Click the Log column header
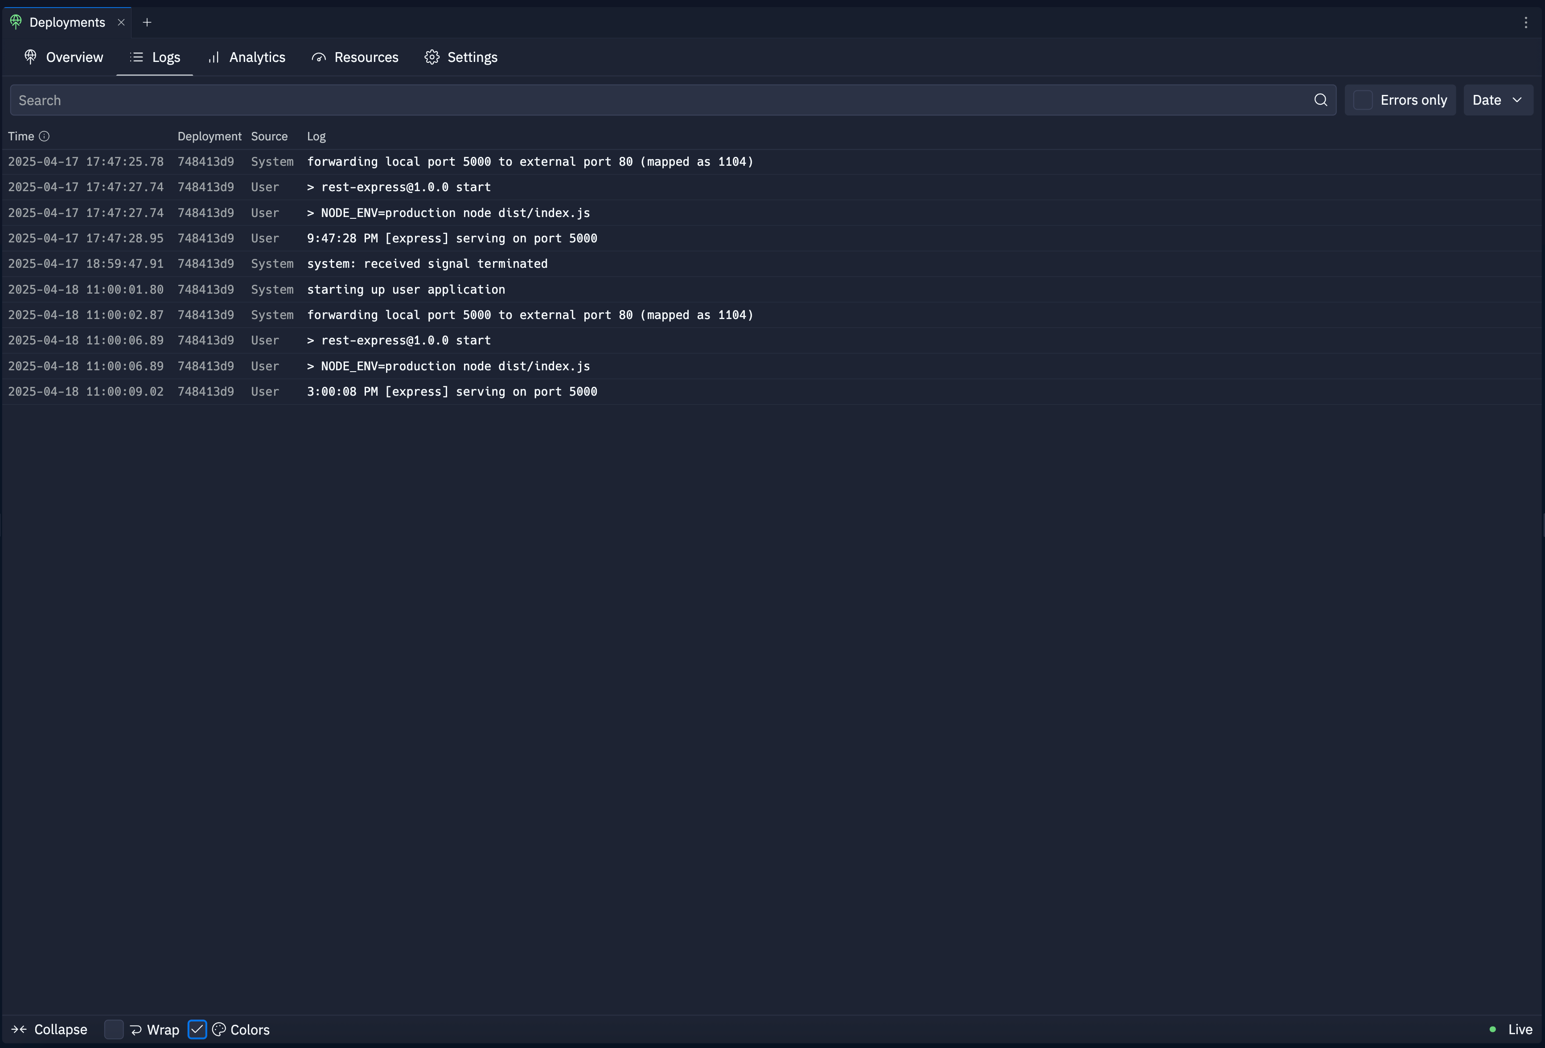 [316, 136]
